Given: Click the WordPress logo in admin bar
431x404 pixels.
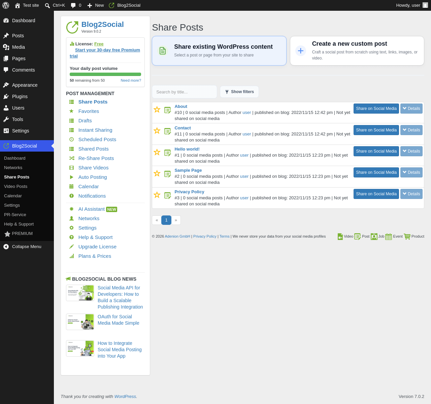Looking at the screenshot, I should click(6, 5).
